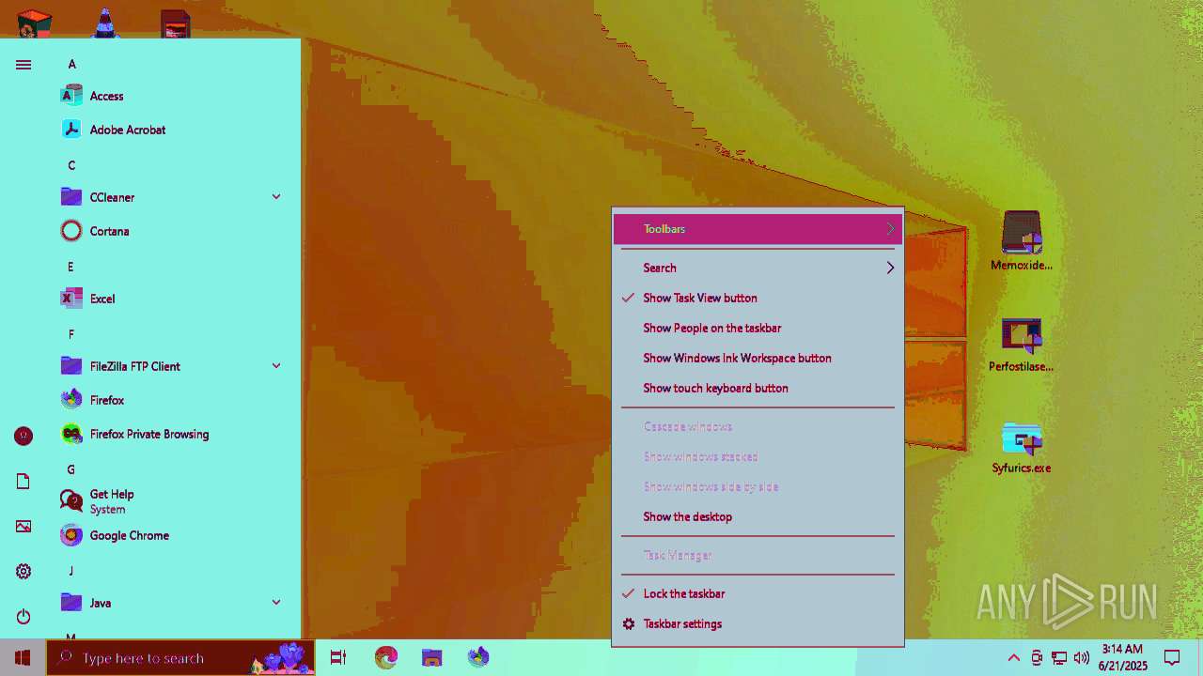This screenshot has height=676, width=1203.
Task: Enable Show People on the taskbar
Action: point(758,328)
